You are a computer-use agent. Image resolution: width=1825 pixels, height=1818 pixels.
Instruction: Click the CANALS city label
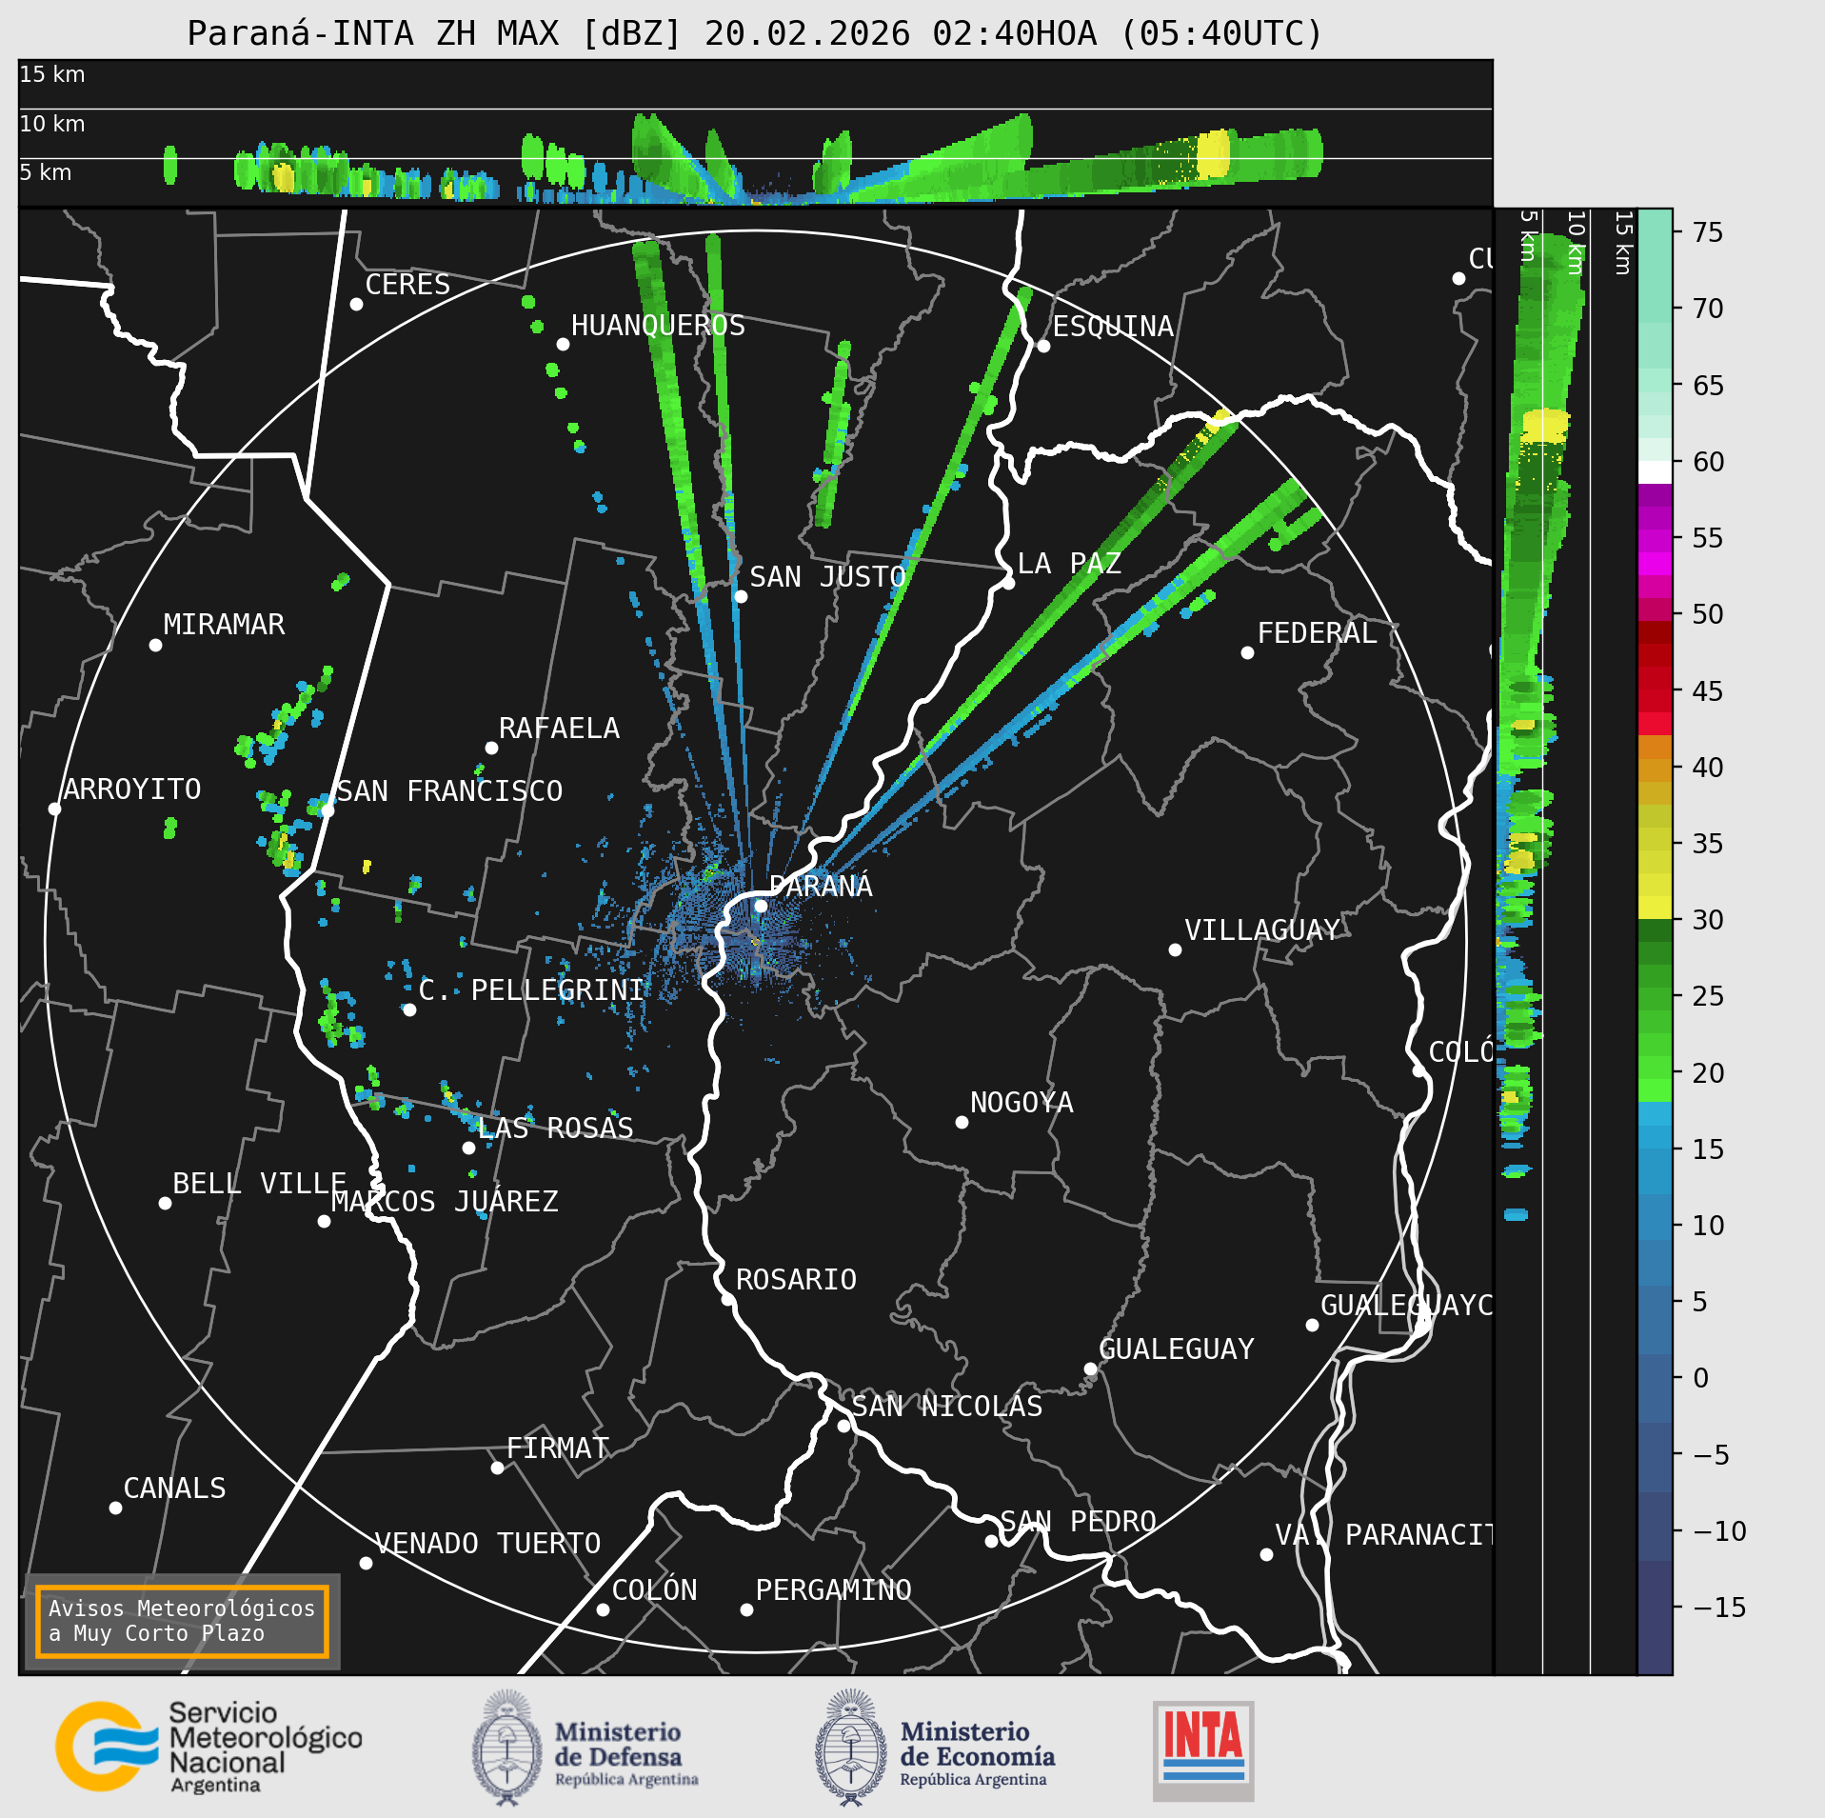(175, 1488)
